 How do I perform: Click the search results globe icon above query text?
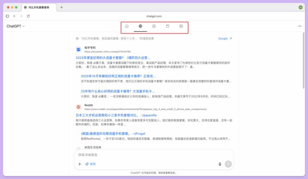(77, 39)
